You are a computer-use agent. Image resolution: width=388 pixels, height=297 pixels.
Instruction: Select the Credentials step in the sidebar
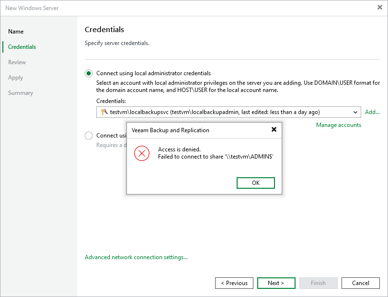tap(22, 47)
